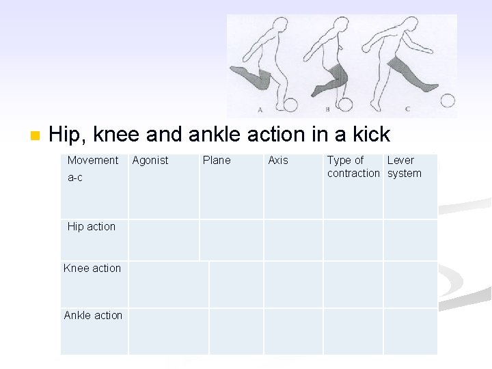The width and height of the screenshot is (492, 369).
Task: Click the Movement column header
Action: click(x=93, y=161)
